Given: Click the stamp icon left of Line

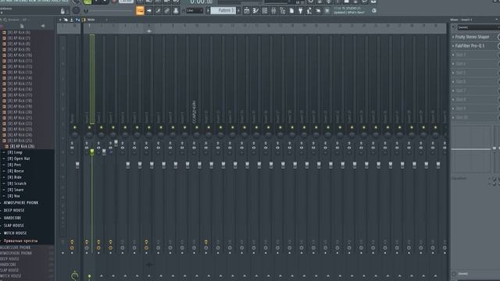Looking at the screenshot, I should 176,11.
